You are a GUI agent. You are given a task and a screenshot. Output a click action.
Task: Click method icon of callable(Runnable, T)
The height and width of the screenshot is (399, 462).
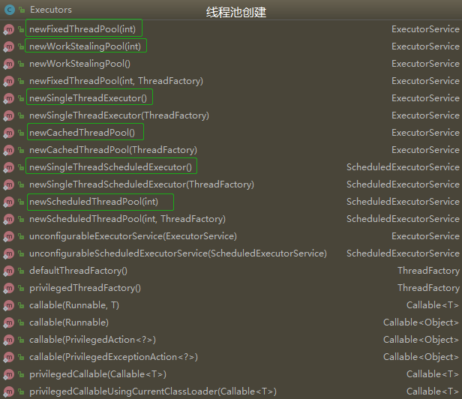click(8, 305)
